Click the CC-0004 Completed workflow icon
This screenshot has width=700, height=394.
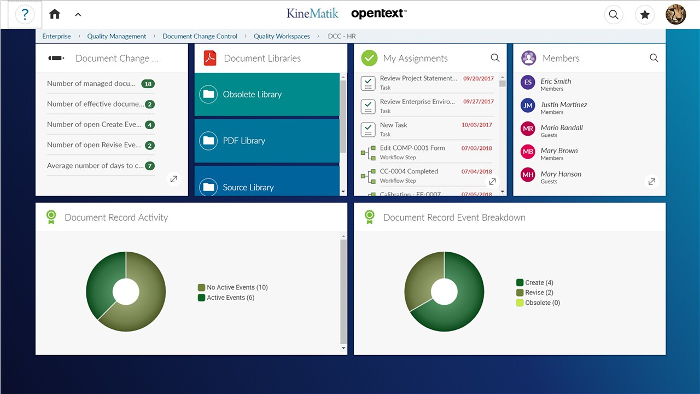coord(368,176)
